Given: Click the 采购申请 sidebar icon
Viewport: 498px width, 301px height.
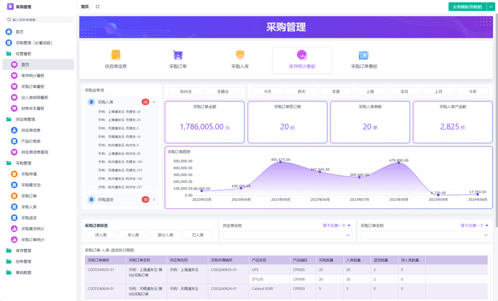Looking at the screenshot, I should tap(14, 174).
